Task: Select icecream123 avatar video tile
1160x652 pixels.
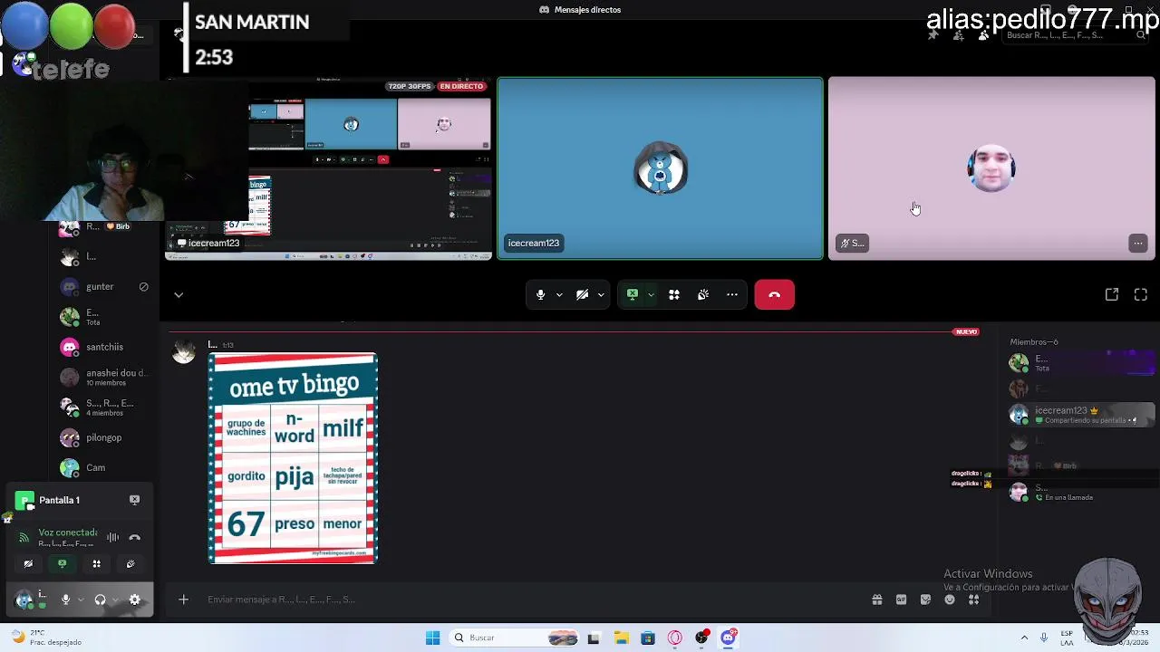Action: click(x=661, y=168)
